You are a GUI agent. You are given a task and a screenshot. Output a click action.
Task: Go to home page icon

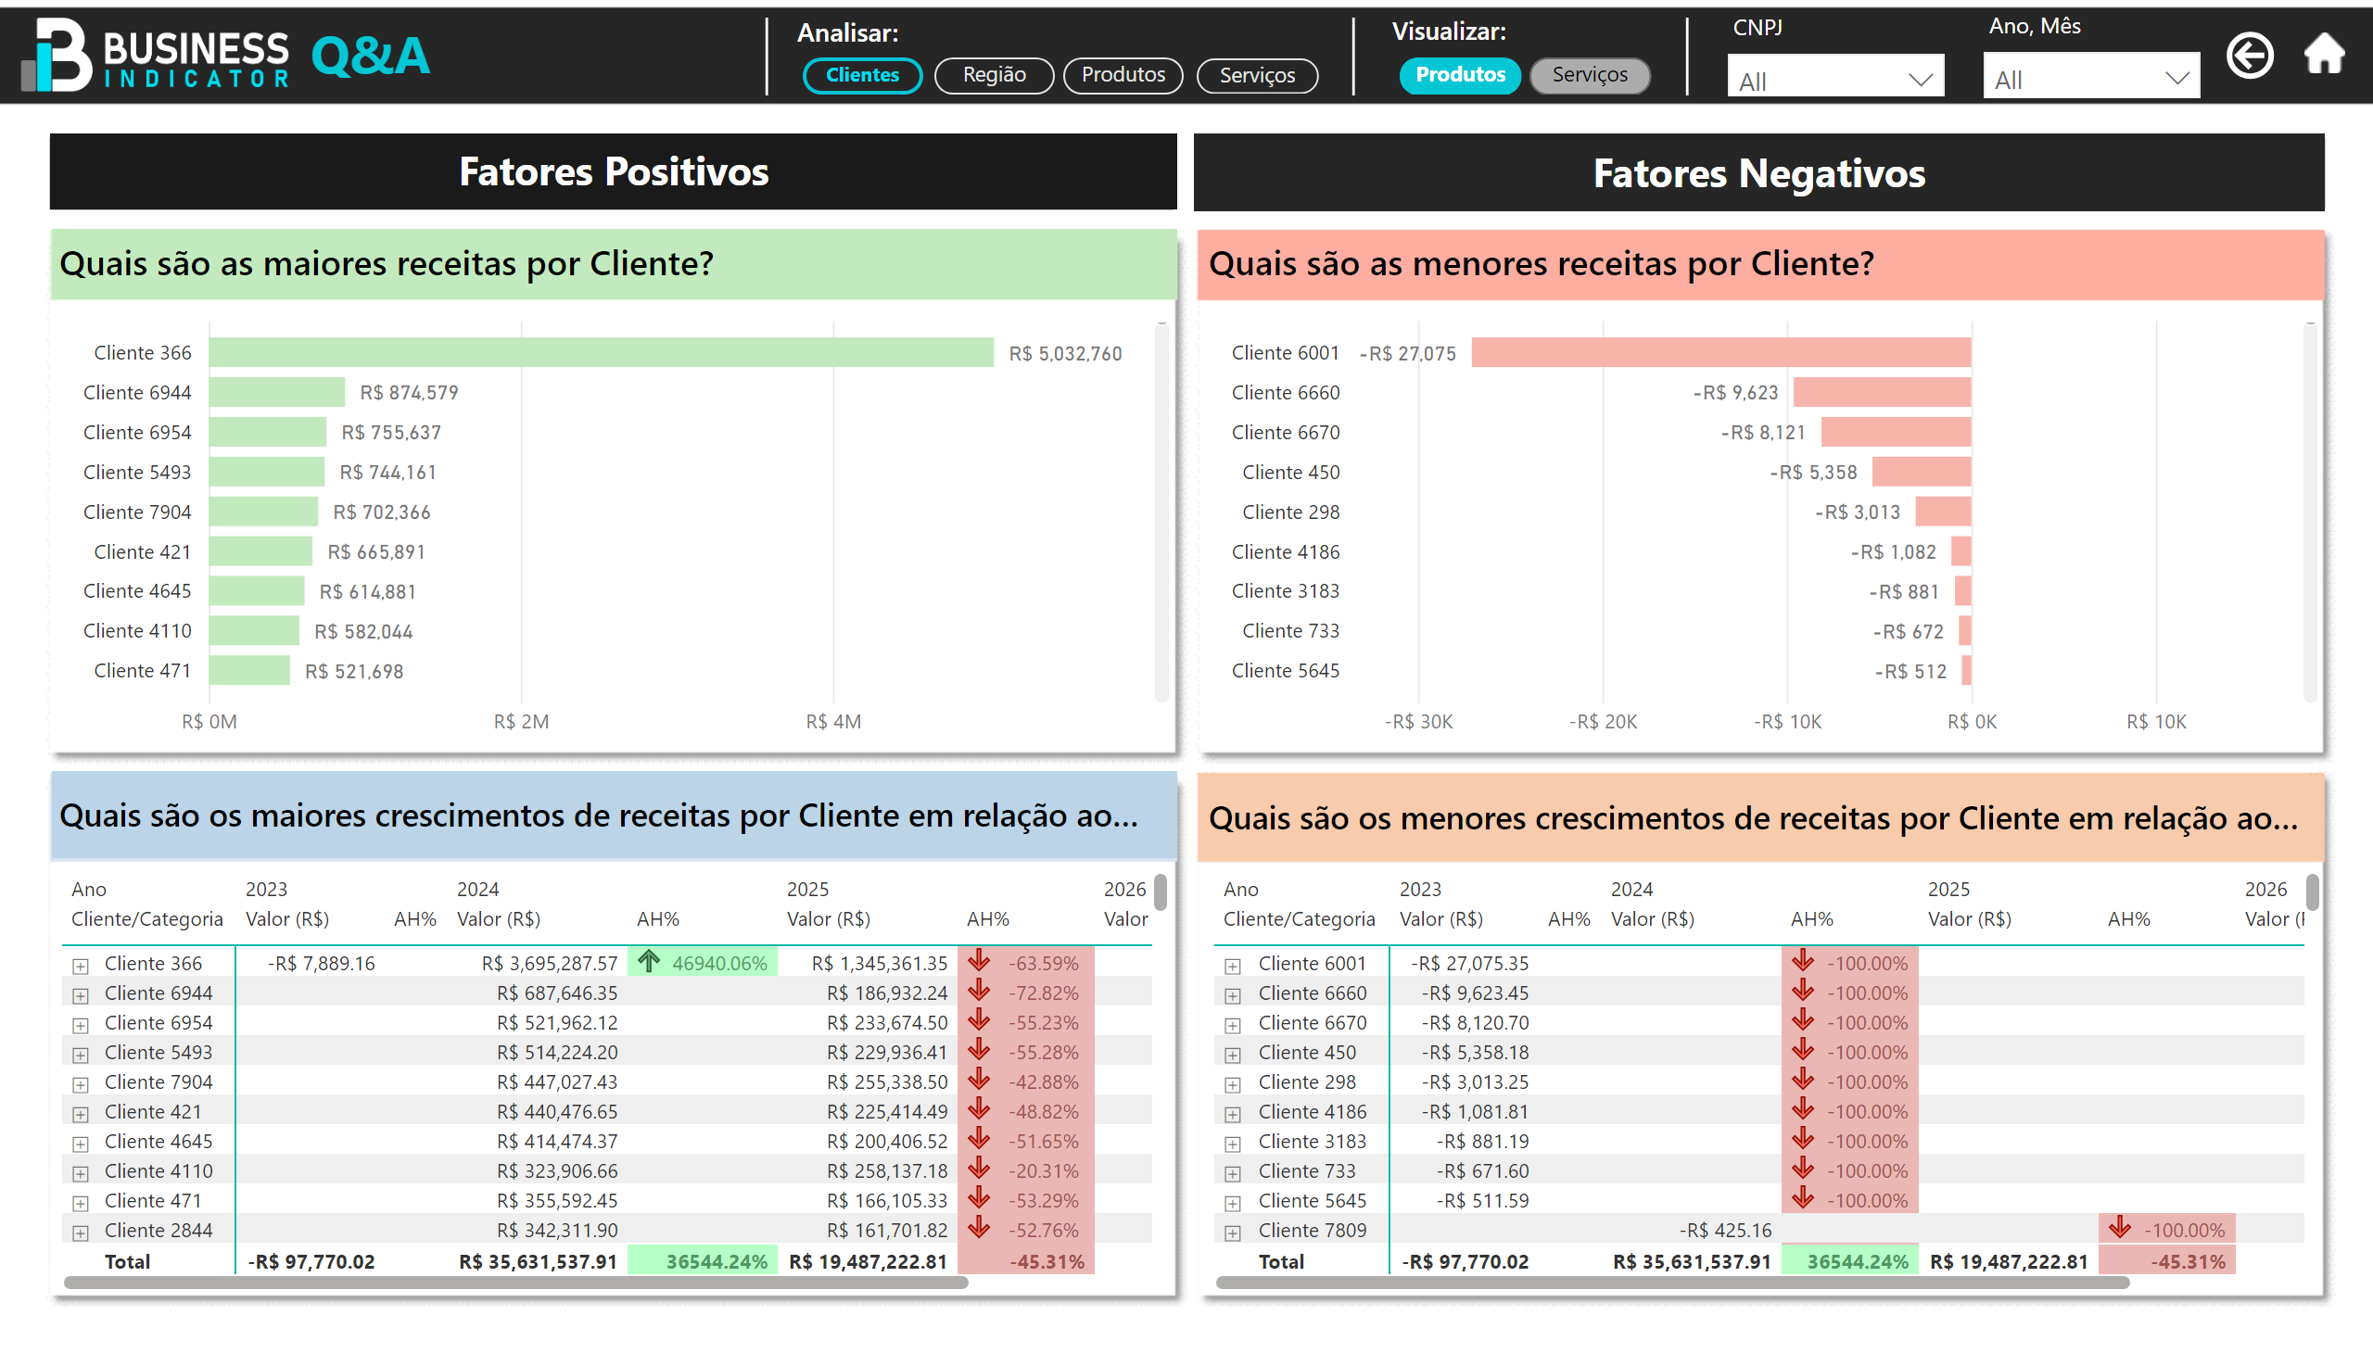point(2323,54)
